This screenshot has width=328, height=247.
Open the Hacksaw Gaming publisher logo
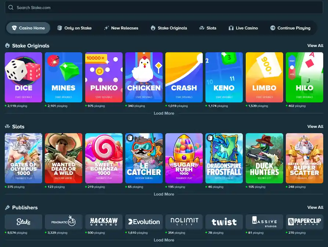pos(104,222)
